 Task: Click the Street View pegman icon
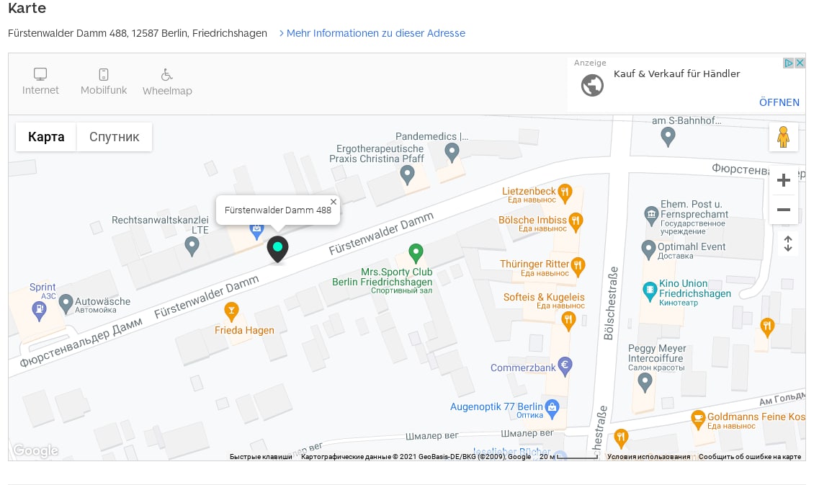tap(783, 137)
